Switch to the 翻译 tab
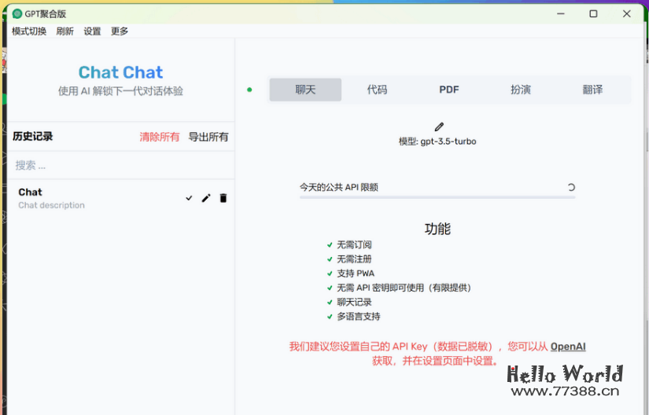 click(592, 90)
